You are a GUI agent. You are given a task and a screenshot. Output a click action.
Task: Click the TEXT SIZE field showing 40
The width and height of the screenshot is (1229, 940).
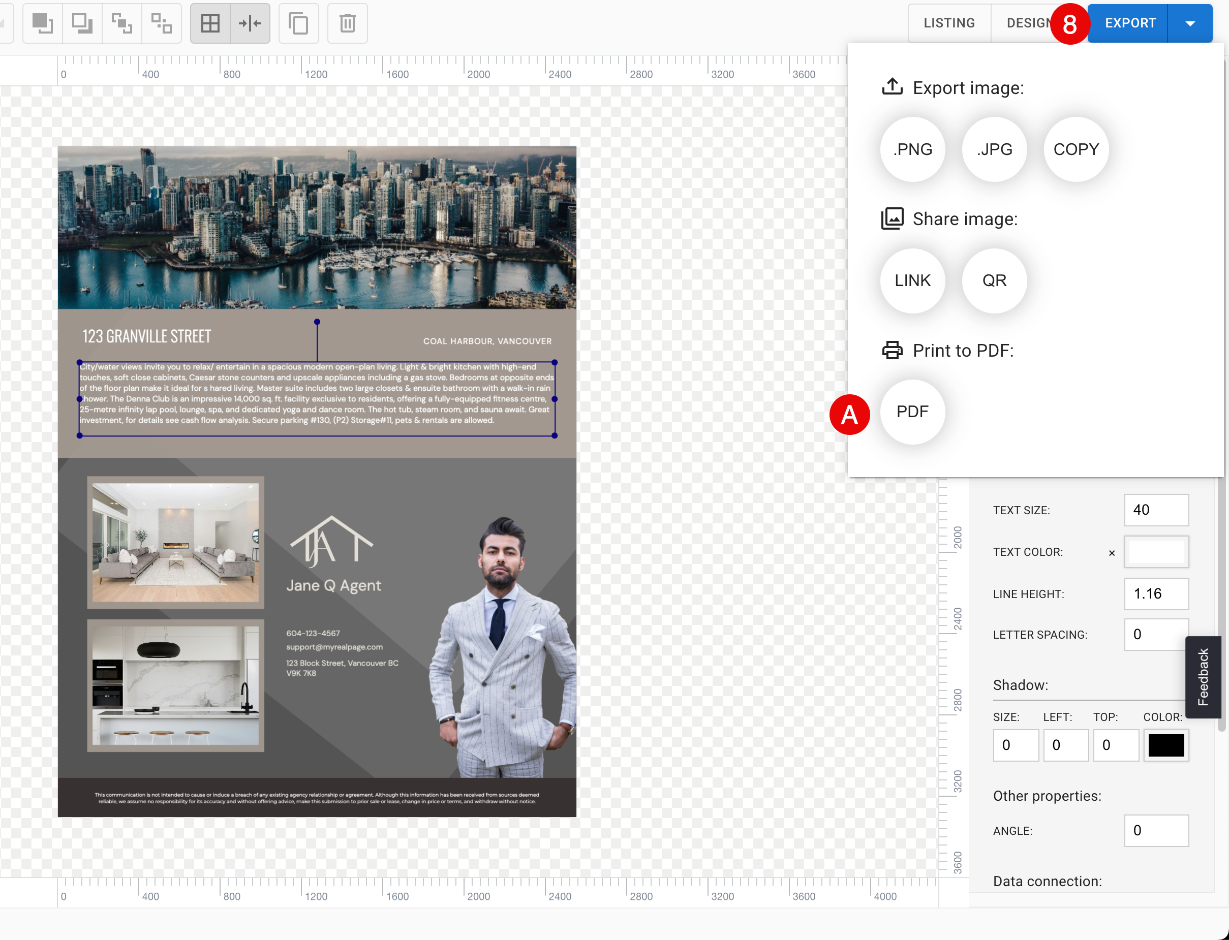[1156, 510]
